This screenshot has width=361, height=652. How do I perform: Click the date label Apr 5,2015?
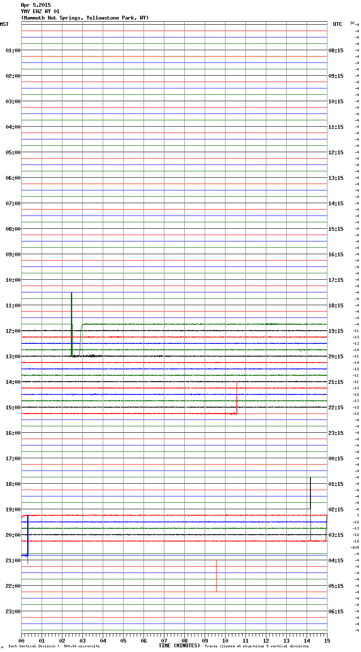(x=36, y=5)
